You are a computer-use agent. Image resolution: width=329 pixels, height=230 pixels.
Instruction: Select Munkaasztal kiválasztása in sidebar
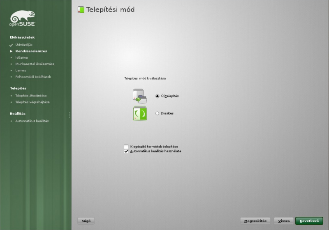pos(35,64)
